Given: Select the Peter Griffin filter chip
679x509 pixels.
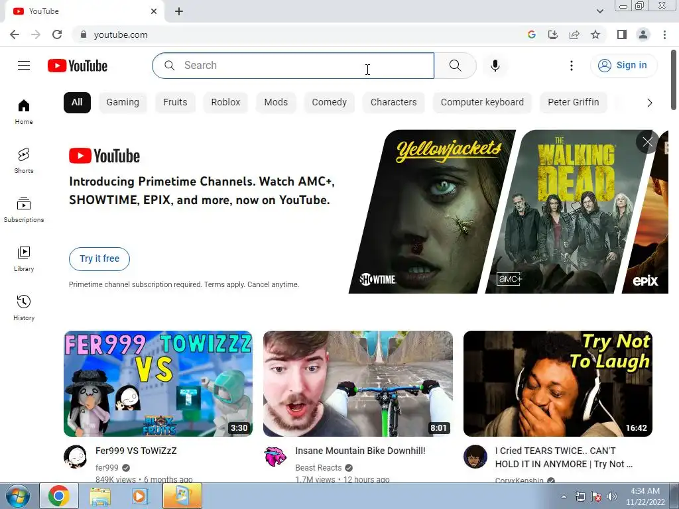Looking at the screenshot, I should click(x=574, y=103).
